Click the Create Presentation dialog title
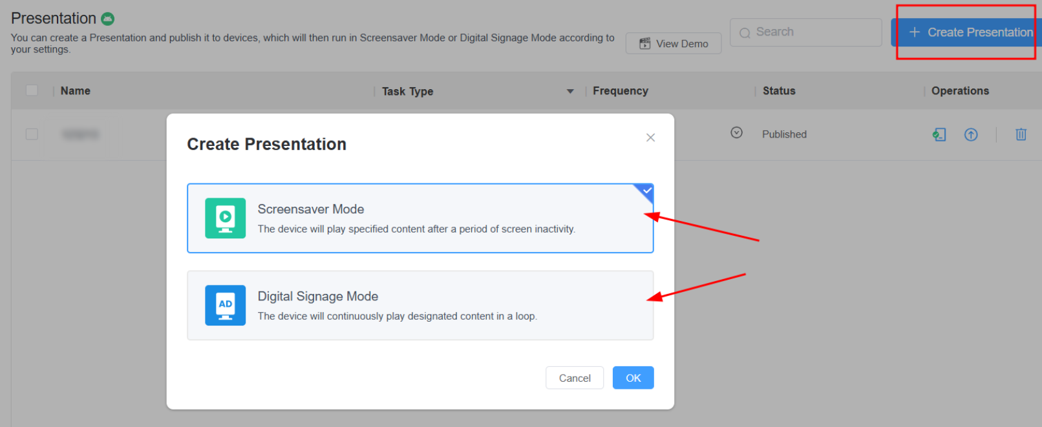1042x427 pixels. [266, 144]
